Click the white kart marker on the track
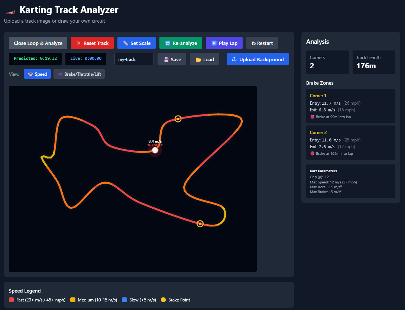405x310 pixels. coord(155,150)
